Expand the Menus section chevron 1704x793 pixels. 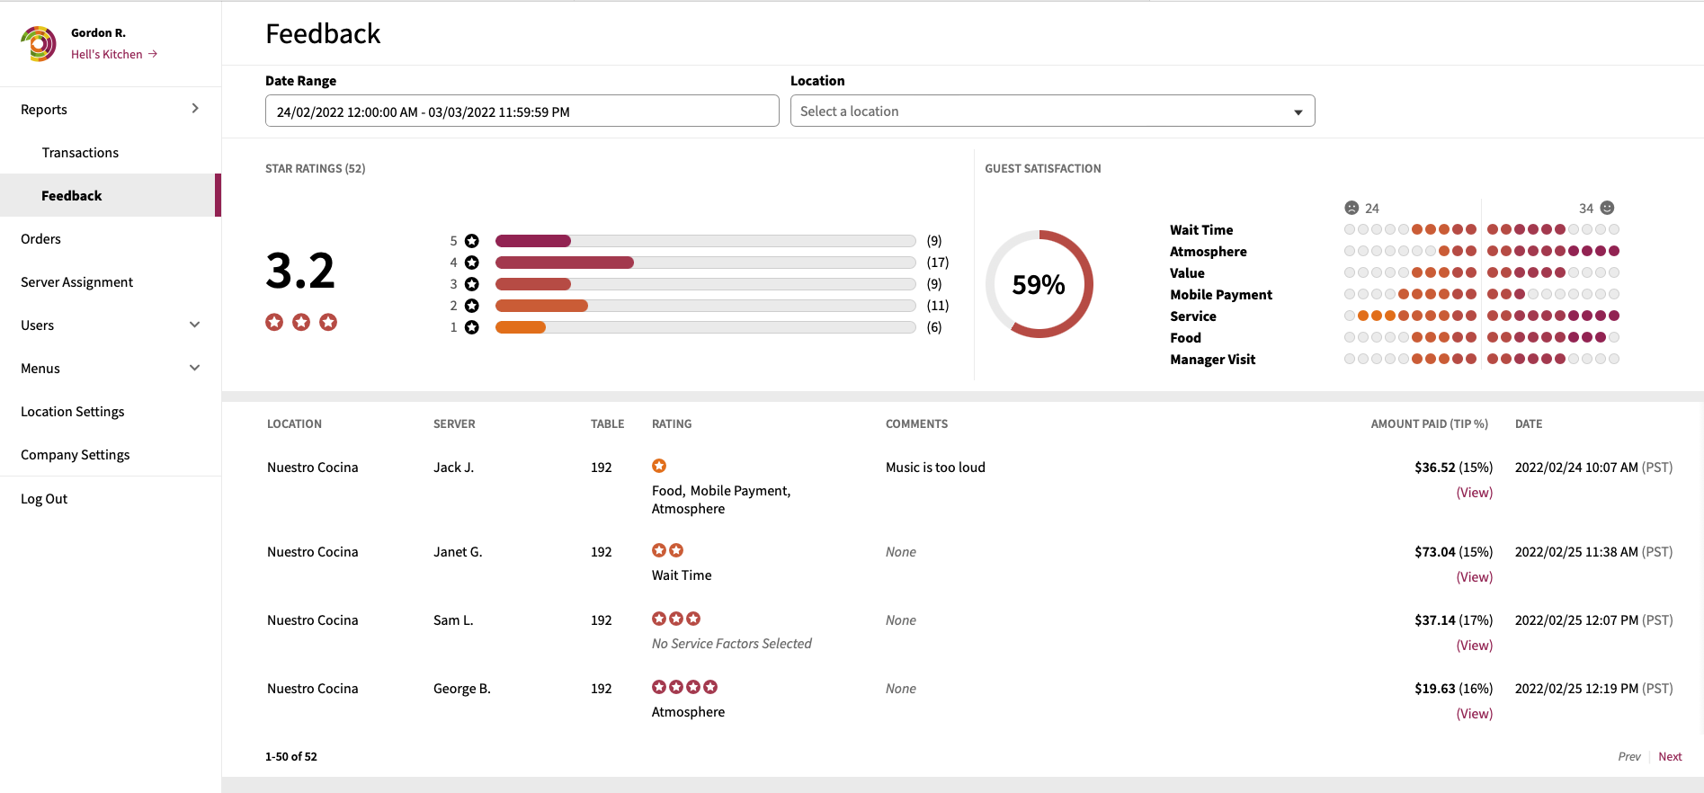point(195,368)
